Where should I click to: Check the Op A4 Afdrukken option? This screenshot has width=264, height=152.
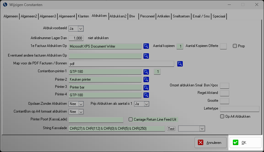(222, 116)
